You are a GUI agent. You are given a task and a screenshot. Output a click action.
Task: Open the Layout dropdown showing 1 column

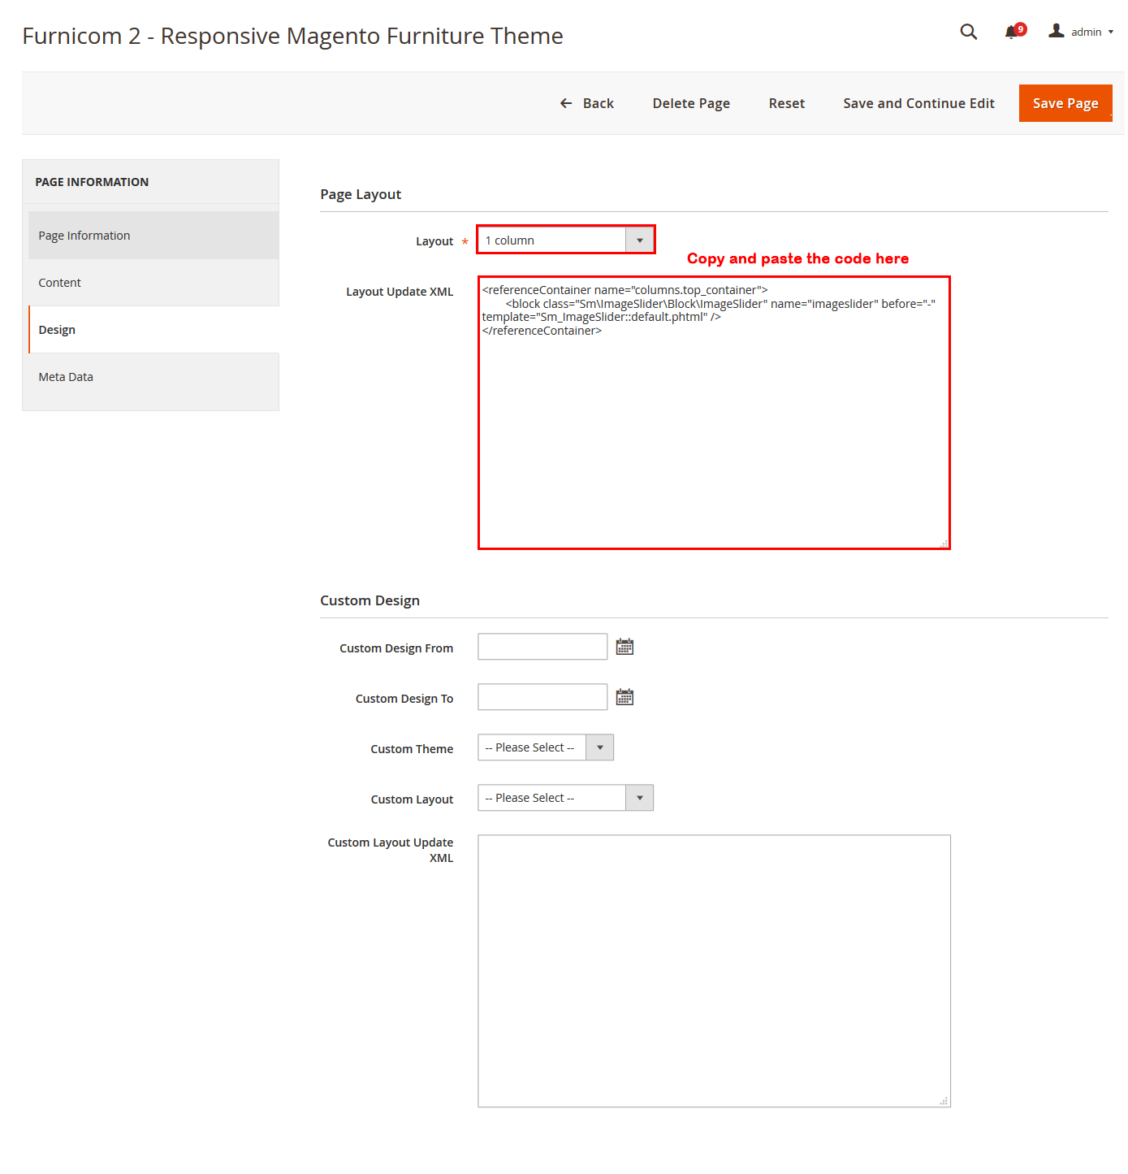(565, 240)
